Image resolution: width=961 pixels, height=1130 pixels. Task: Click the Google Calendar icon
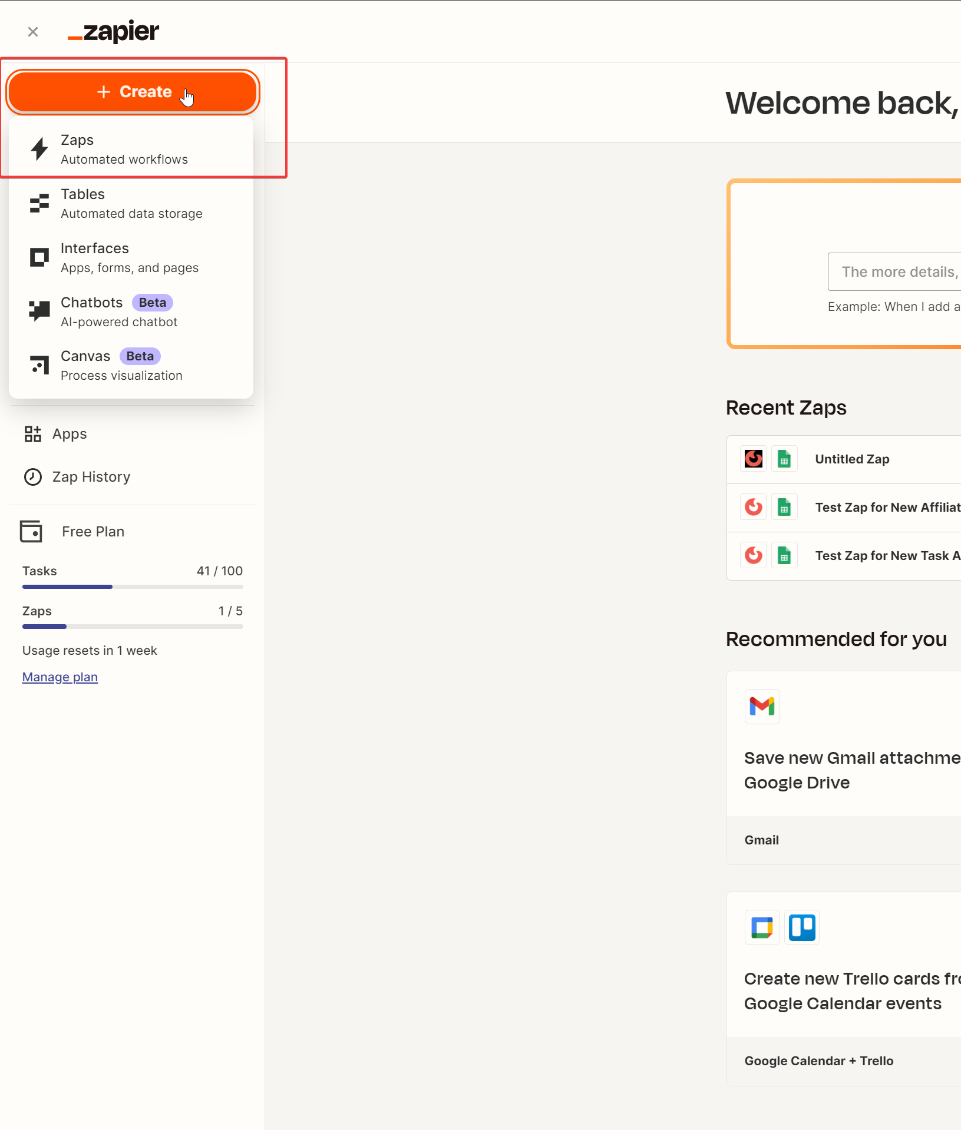(762, 927)
